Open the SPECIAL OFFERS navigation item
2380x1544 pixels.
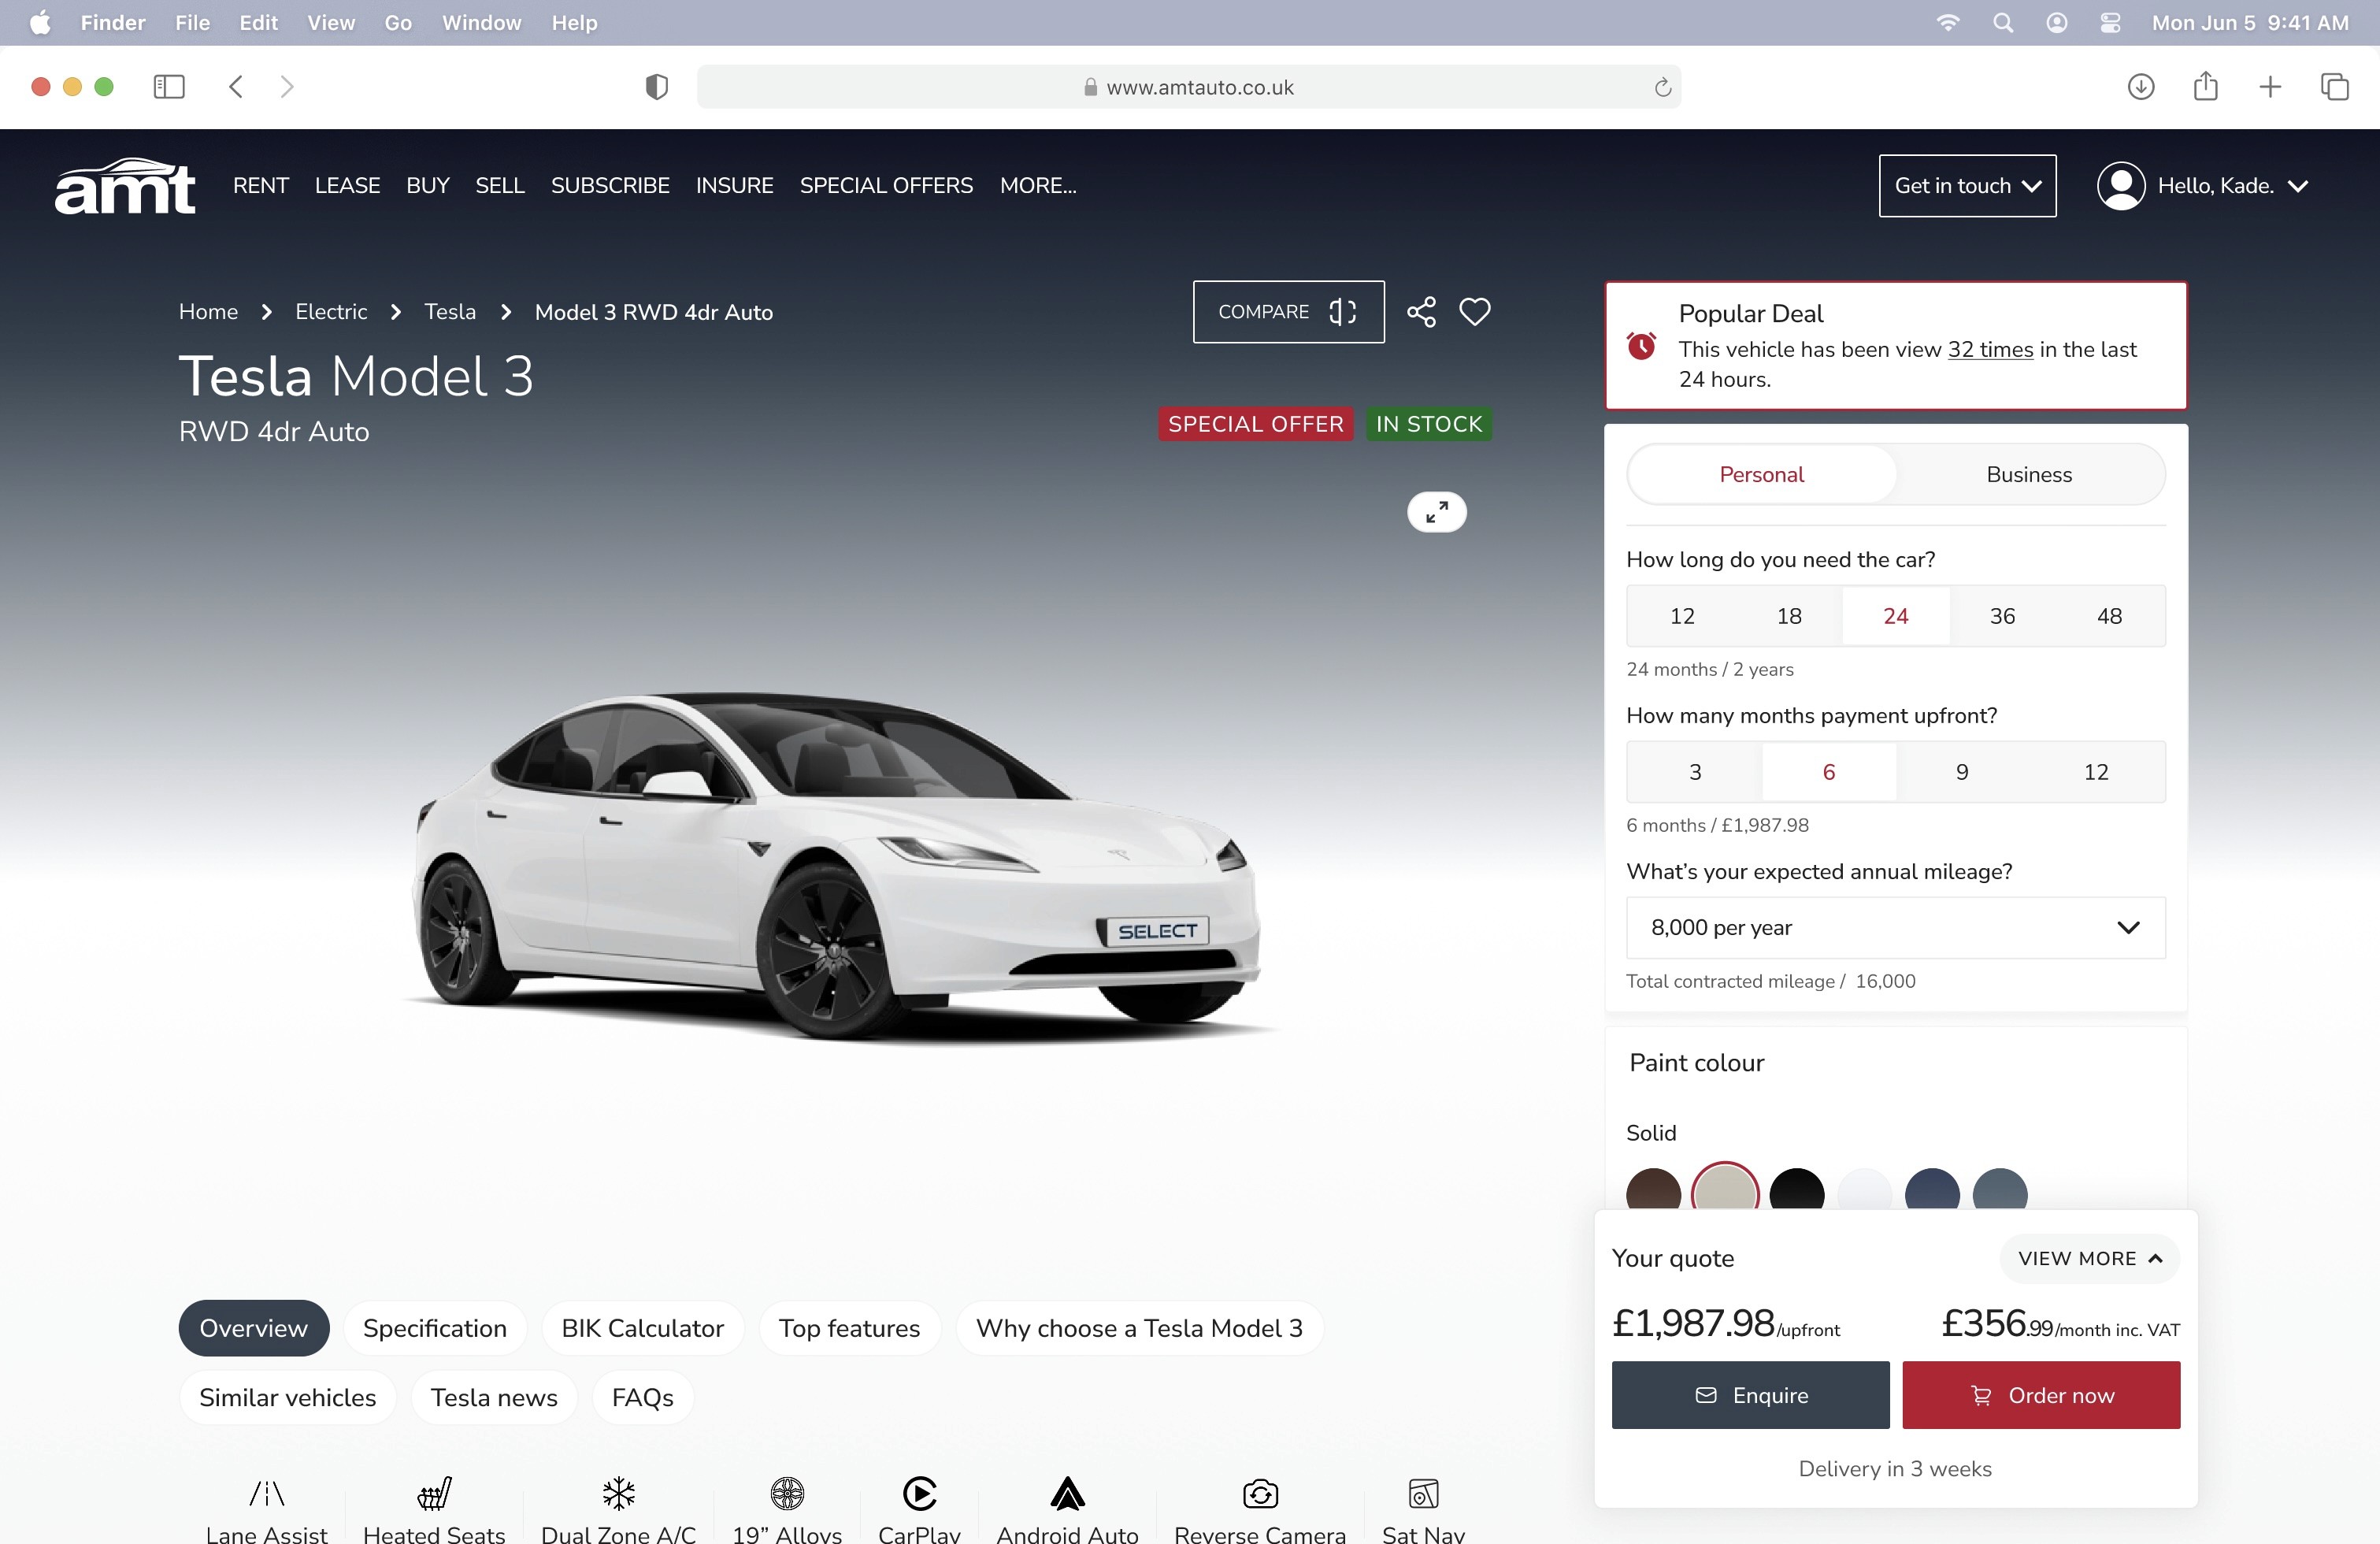tap(886, 186)
